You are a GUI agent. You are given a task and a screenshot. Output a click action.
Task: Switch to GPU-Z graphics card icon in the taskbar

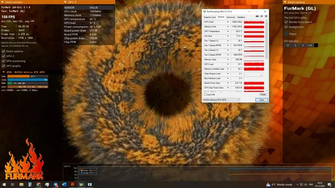pyautogui.click(x=81, y=184)
